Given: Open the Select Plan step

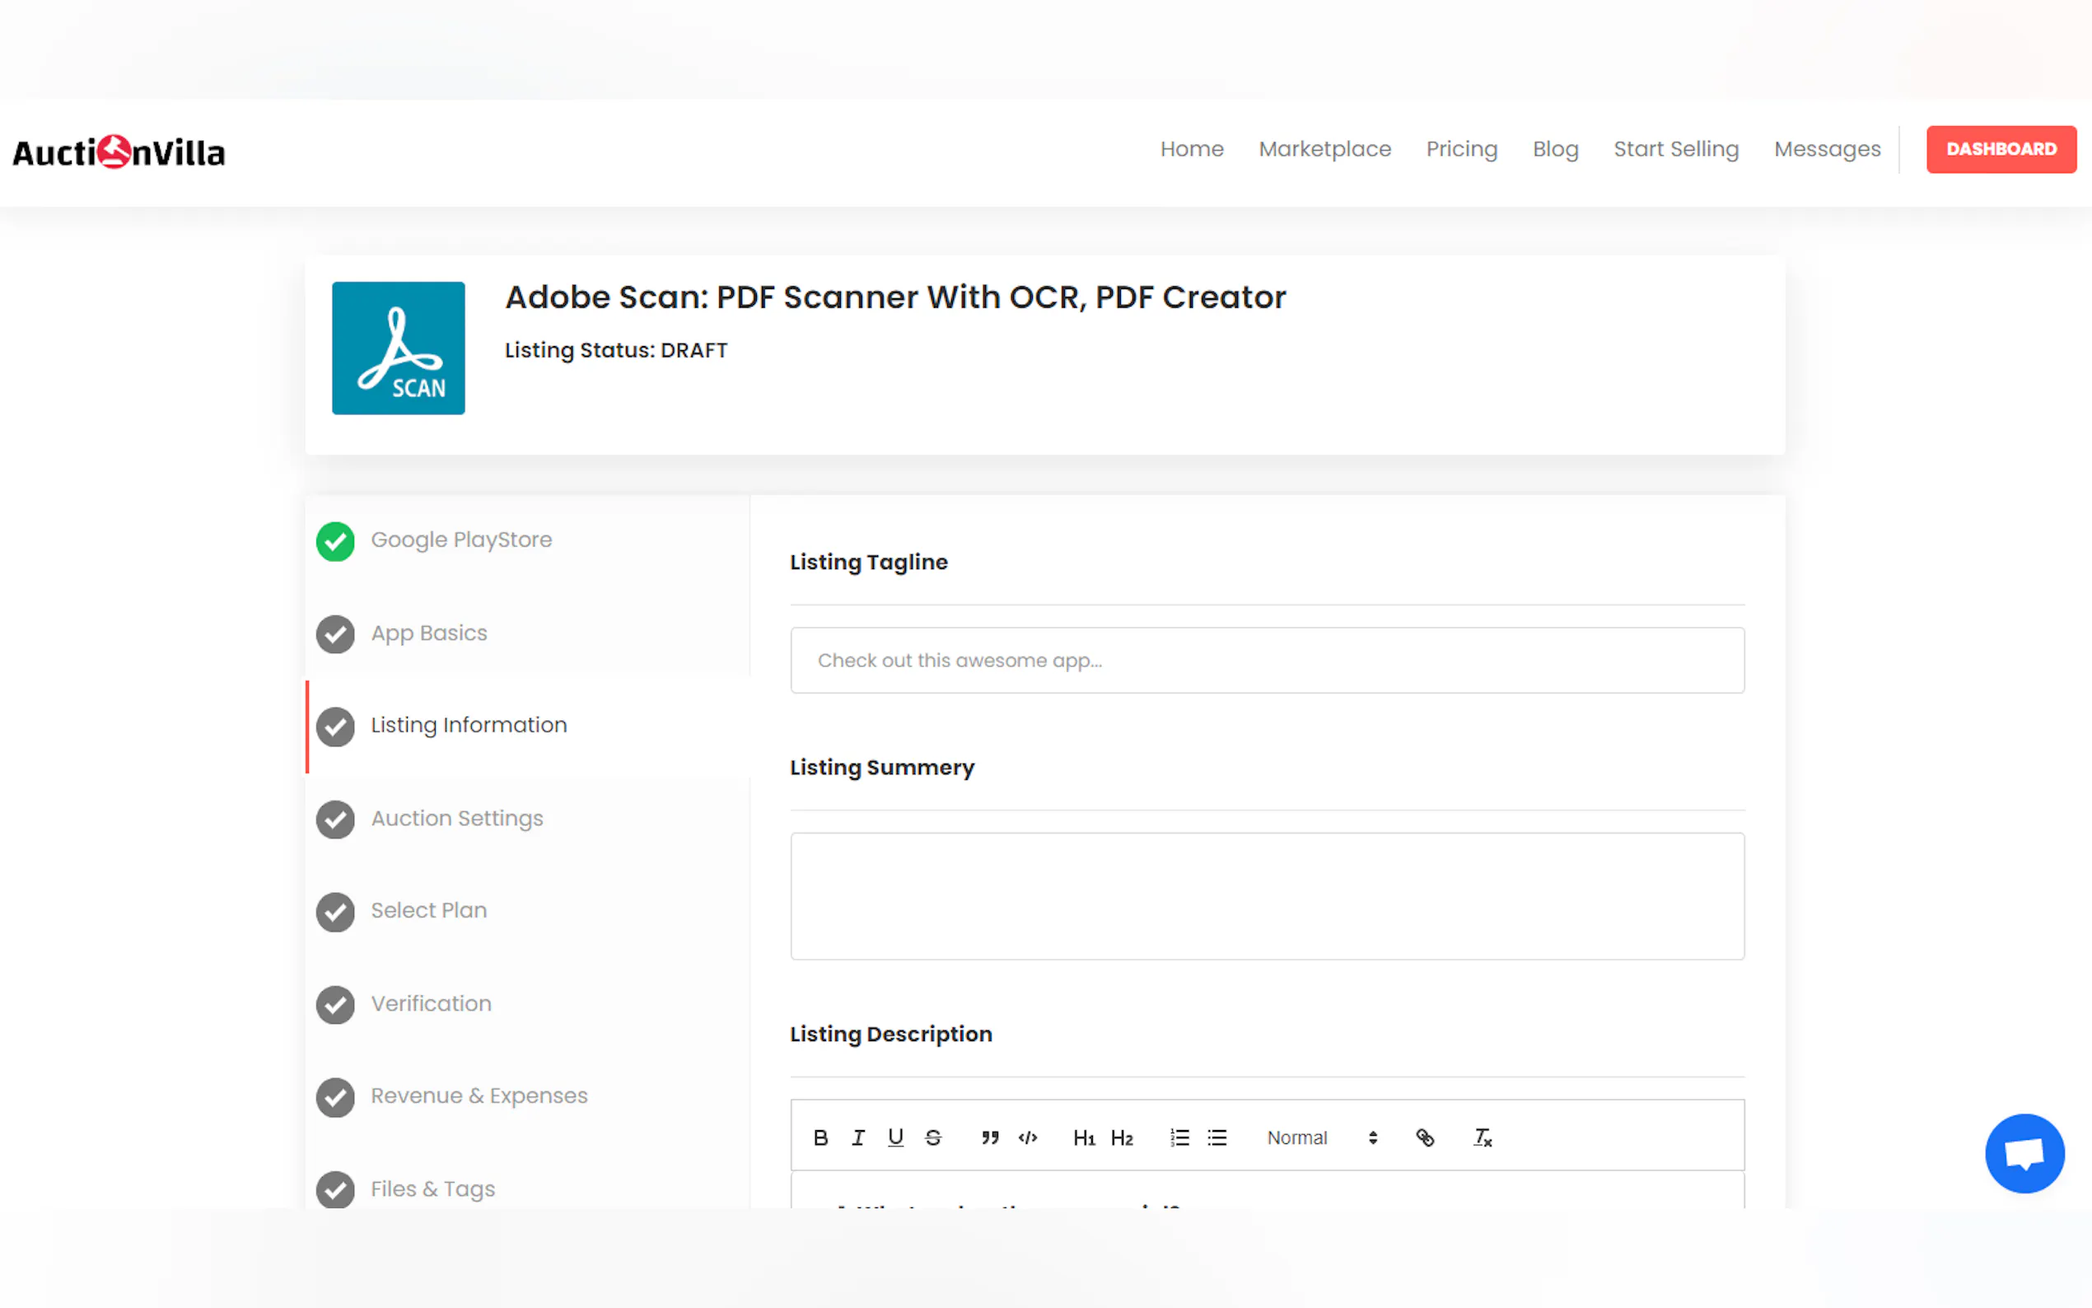Looking at the screenshot, I should click(429, 911).
